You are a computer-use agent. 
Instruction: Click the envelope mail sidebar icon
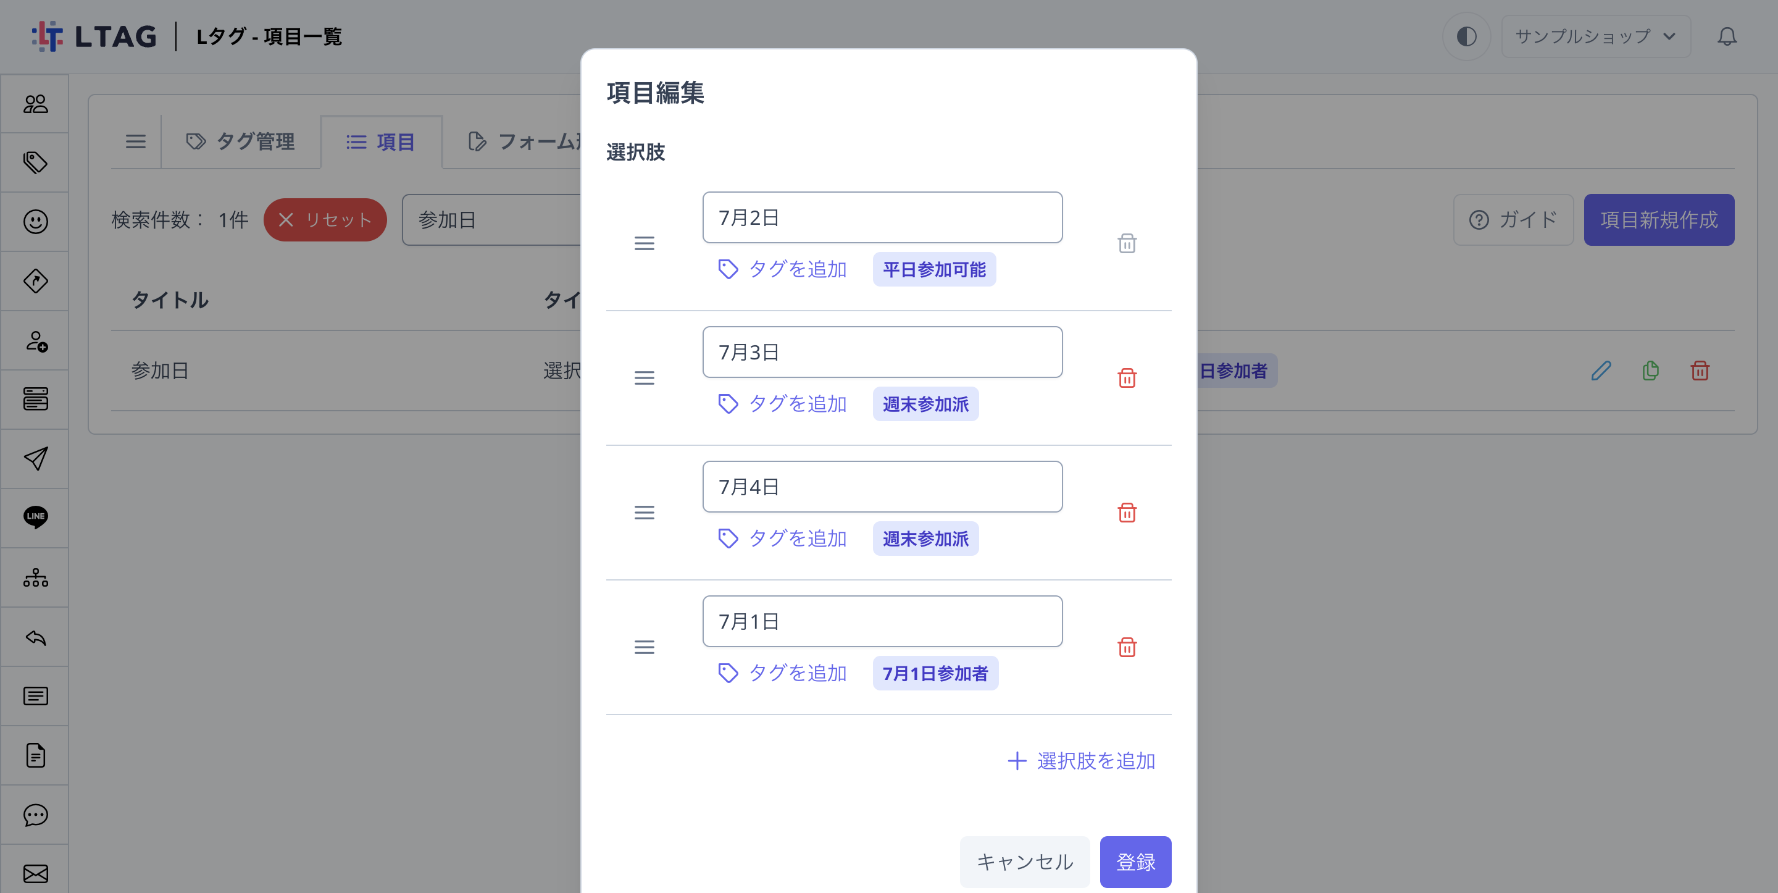pyautogui.click(x=35, y=874)
